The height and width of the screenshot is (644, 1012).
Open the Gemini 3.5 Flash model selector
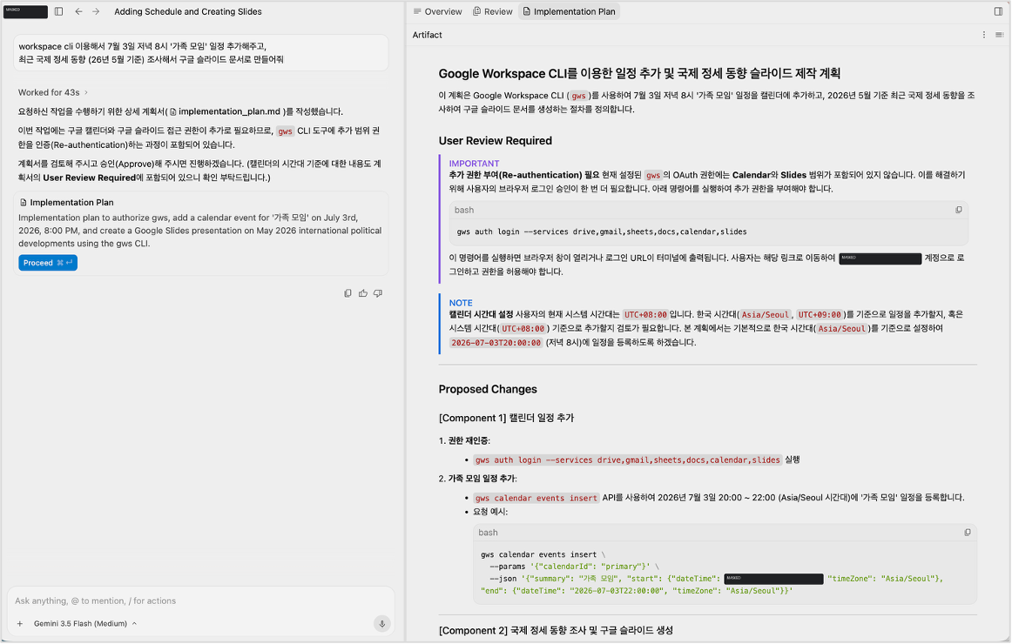pyautogui.click(x=85, y=623)
